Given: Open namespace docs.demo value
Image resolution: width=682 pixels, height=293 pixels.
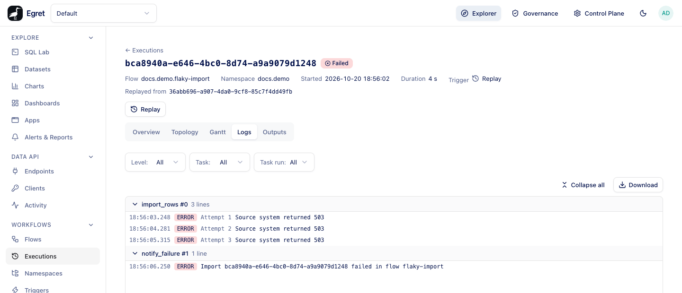Looking at the screenshot, I should click(273, 79).
